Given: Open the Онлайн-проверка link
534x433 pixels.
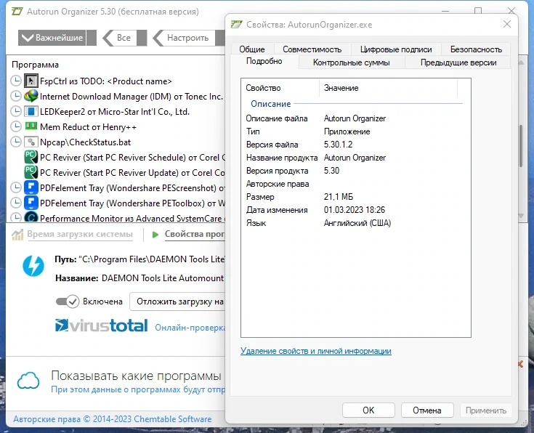Looking at the screenshot, I should click(x=190, y=328).
